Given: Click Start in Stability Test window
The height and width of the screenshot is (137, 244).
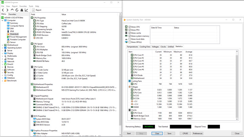Looking at the screenshot, I should tap(129, 133).
